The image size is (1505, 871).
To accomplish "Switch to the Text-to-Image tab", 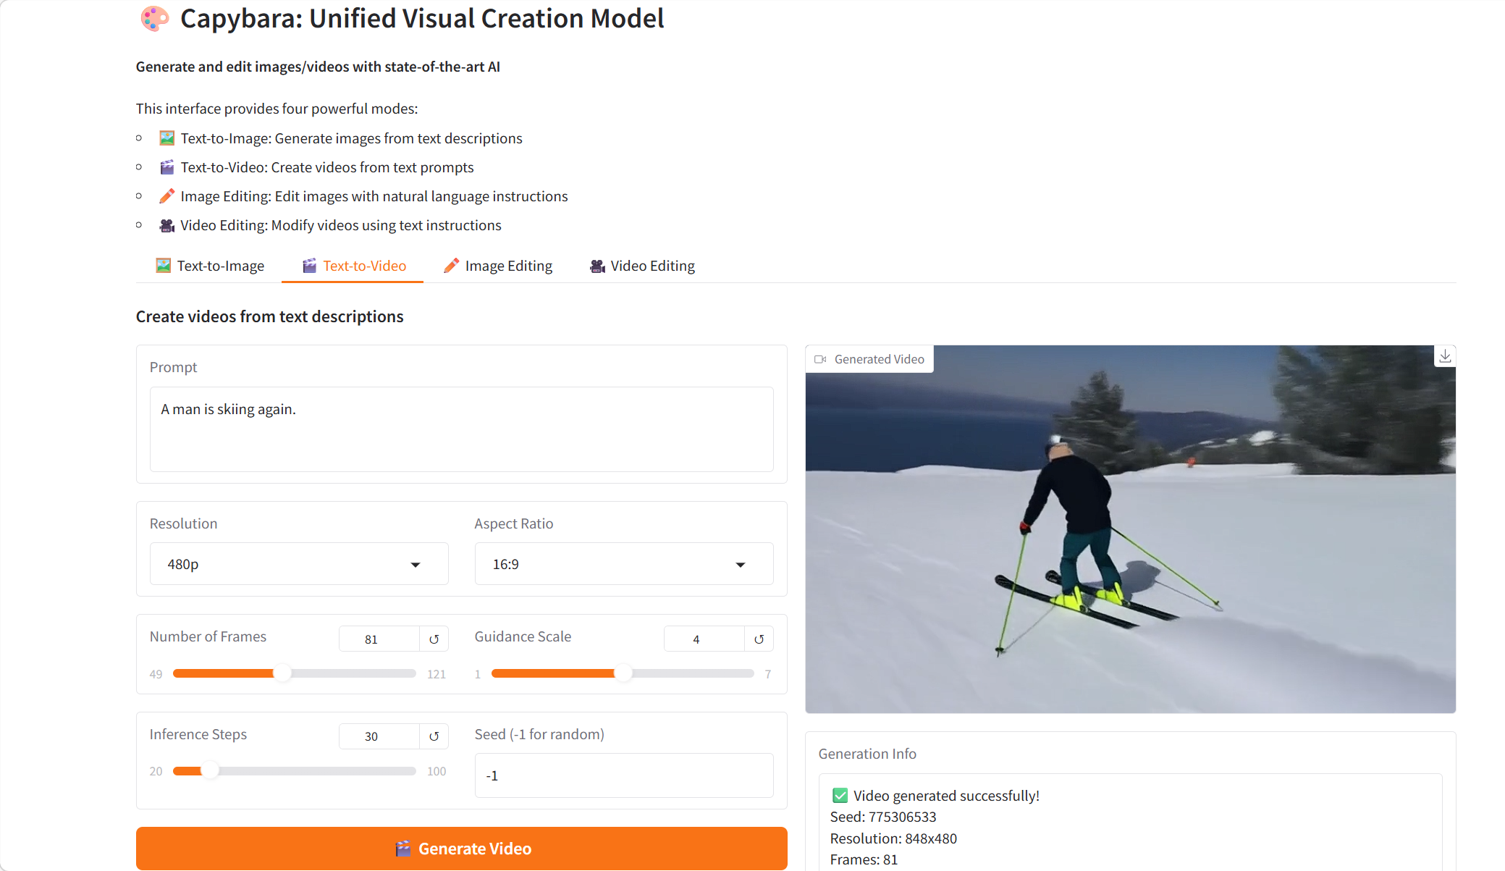I will [210, 266].
